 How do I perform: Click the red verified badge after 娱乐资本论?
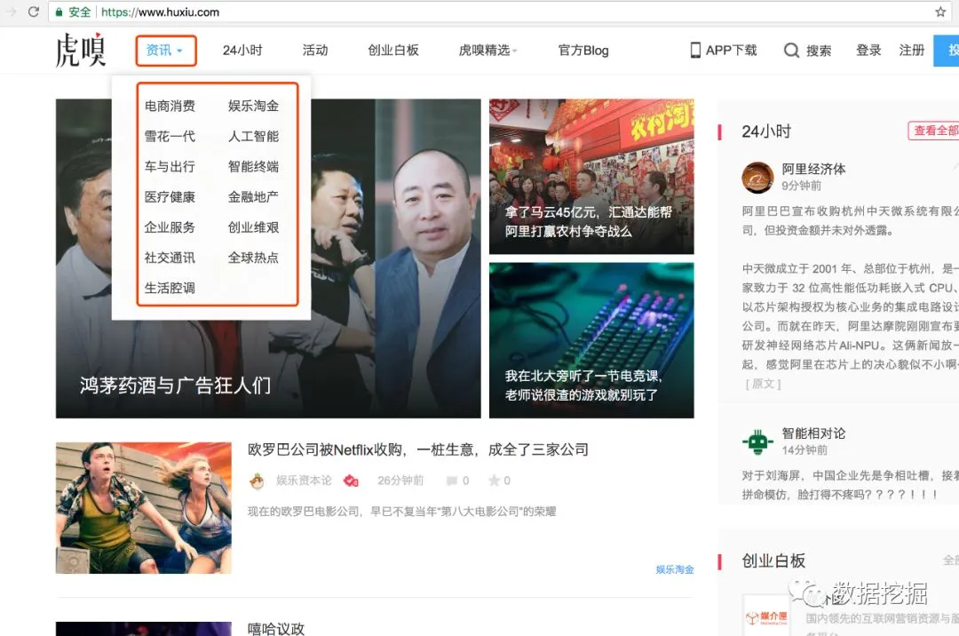tap(351, 481)
